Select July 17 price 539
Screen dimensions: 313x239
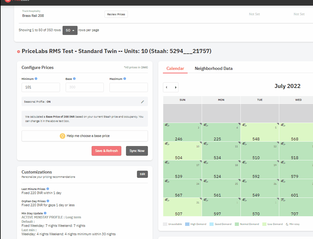click(179, 177)
